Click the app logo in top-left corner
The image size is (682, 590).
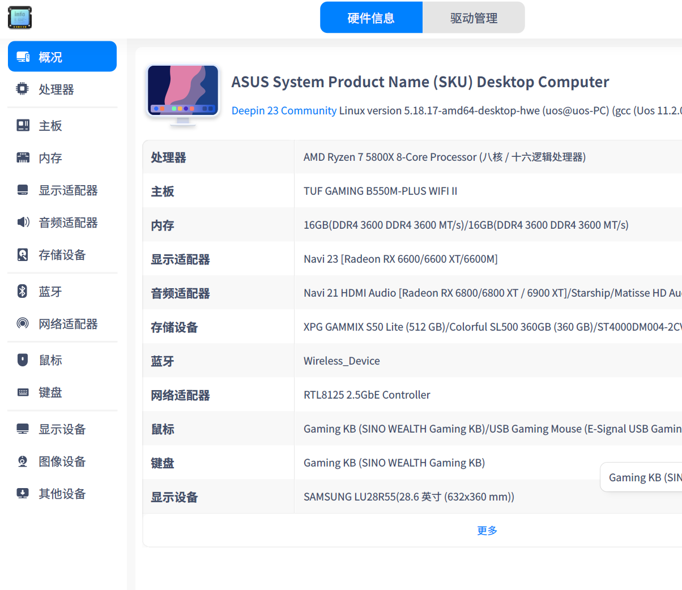[x=20, y=18]
